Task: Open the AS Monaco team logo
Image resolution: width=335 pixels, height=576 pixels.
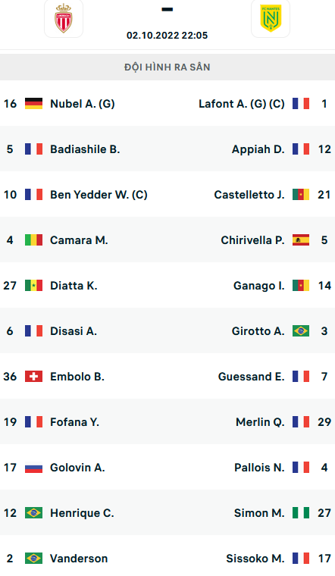Action: coord(64,18)
